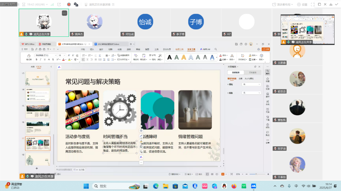The width and height of the screenshot is (341, 191).
Task: Toggle left text alignment
Action: (83, 60)
